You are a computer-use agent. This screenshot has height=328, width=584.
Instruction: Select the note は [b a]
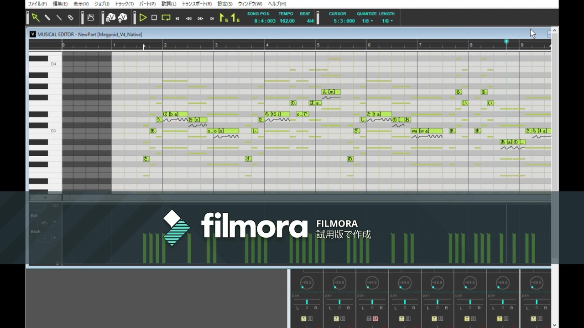175,114
